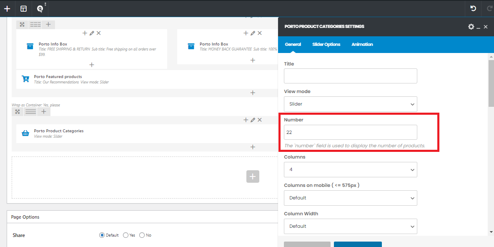Delete the MONEY BACK GUARANTEE Info Box column
This screenshot has width=494, height=247.
260,33
